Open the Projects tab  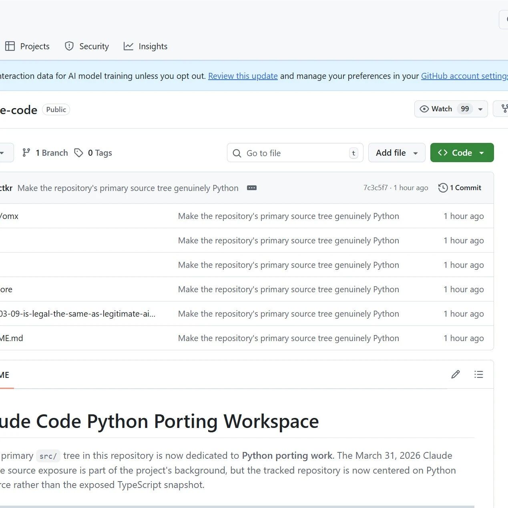point(34,46)
